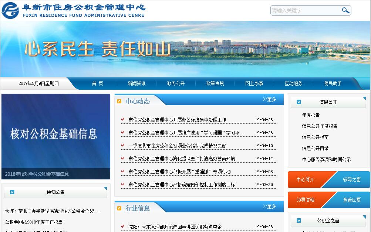Click the orange icon beside 行业信息

(119, 208)
